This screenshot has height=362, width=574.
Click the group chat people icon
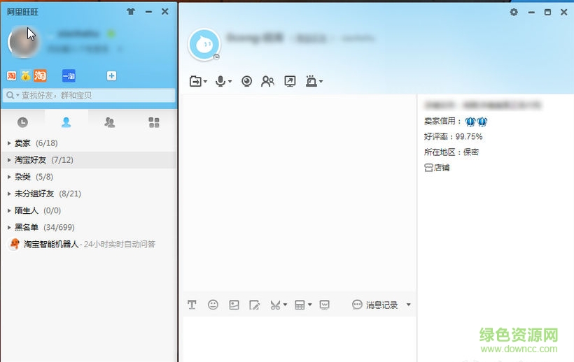(x=267, y=82)
